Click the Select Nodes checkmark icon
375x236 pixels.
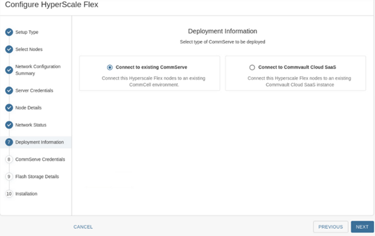point(9,49)
